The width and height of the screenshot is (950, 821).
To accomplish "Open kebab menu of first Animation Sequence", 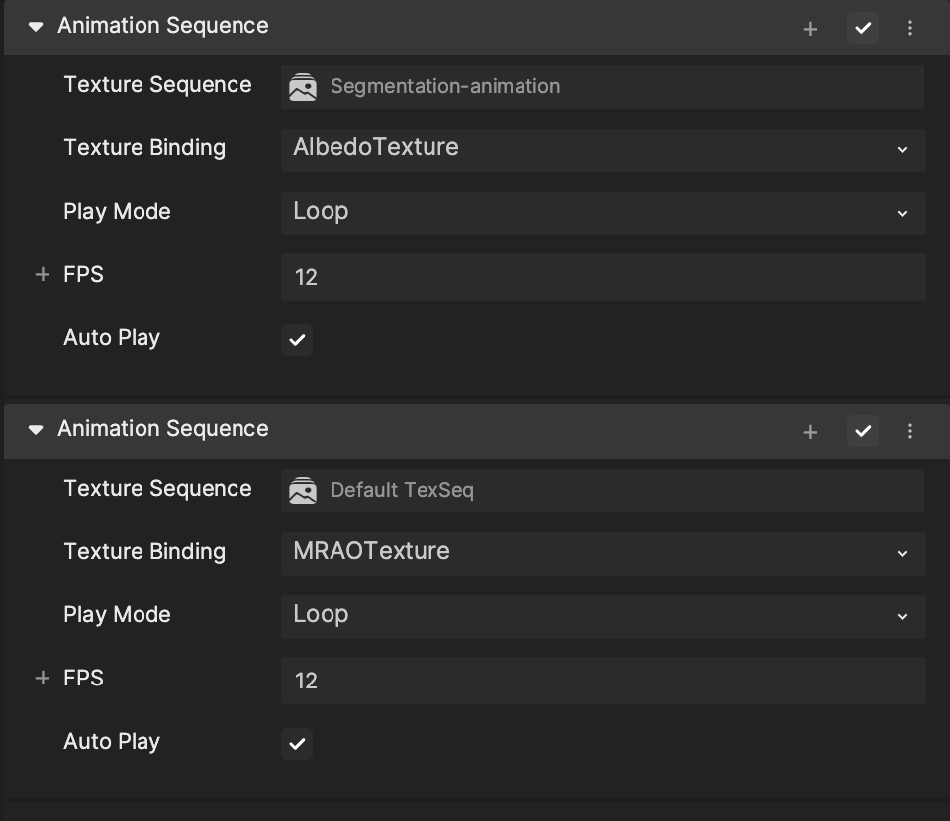I will click(x=910, y=29).
